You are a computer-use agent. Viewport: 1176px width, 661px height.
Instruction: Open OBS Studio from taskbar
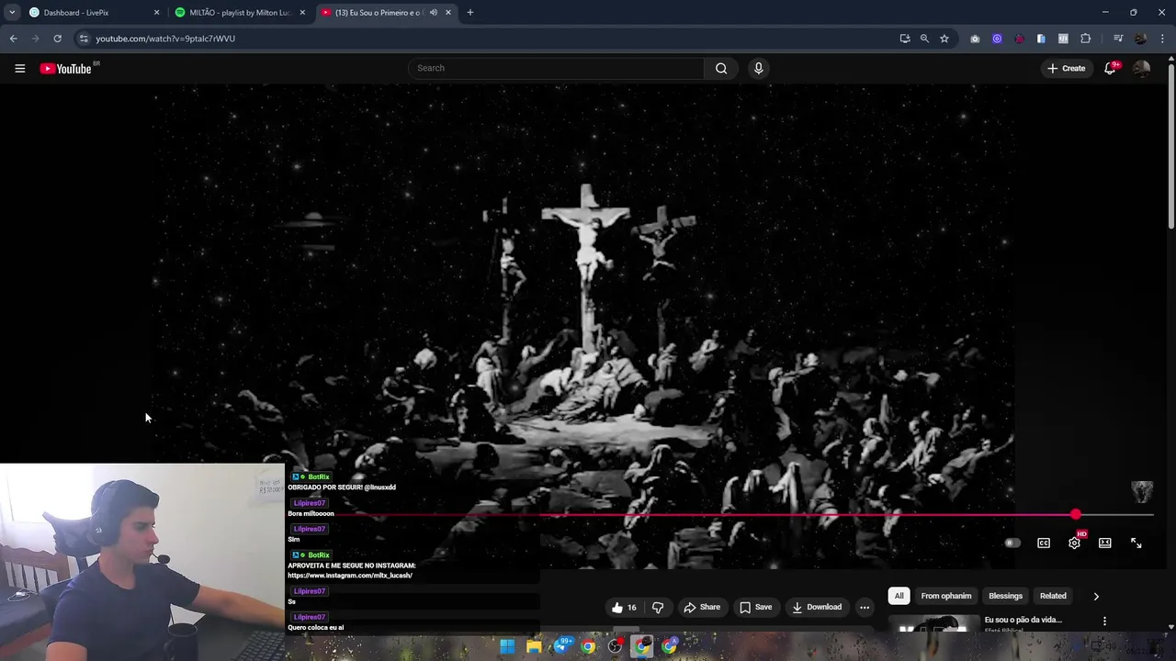[615, 646]
